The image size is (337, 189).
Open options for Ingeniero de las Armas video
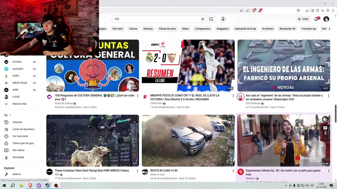coord(329,96)
